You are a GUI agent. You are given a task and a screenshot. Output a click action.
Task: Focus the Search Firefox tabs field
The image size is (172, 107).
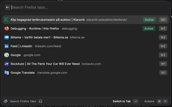tap(89, 7)
